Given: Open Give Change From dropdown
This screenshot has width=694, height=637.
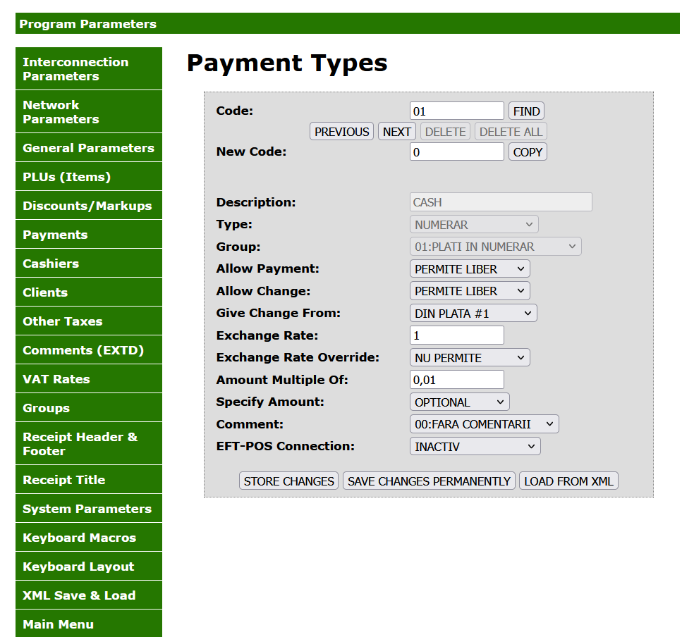Looking at the screenshot, I should [473, 314].
